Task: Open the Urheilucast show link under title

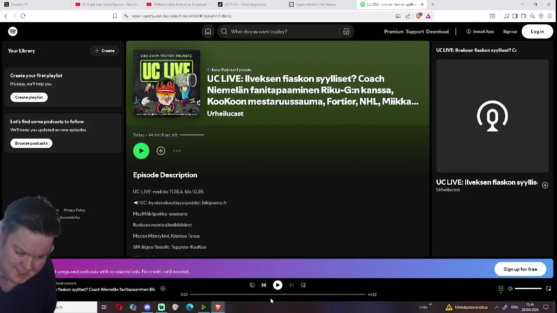Action: [x=225, y=114]
